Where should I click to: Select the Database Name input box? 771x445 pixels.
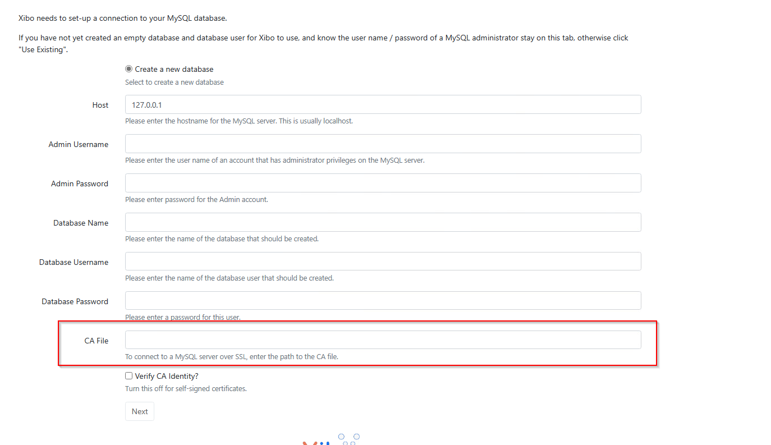pos(383,222)
